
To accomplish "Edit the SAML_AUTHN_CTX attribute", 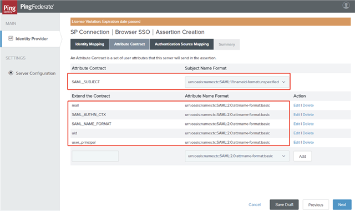I will (297, 115).
